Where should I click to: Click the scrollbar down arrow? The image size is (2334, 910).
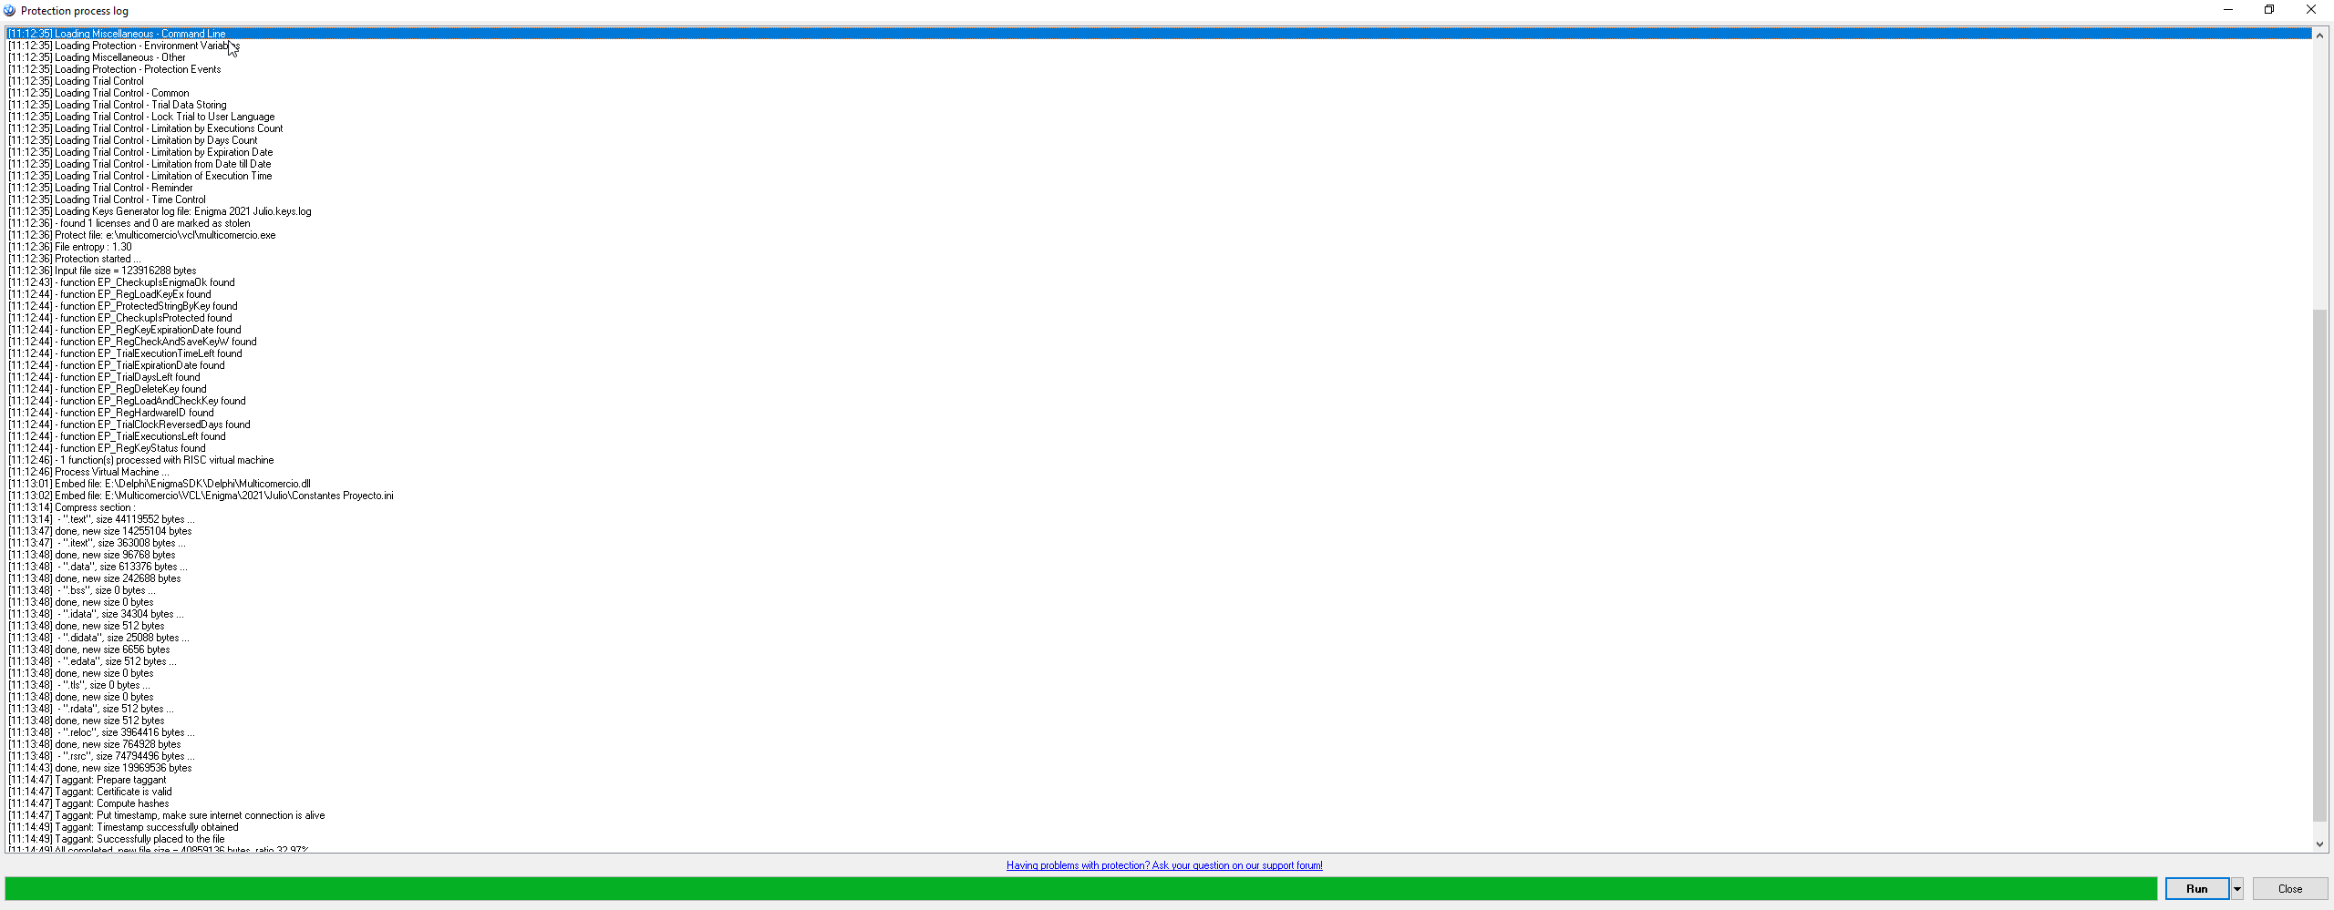pyautogui.click(x=2320, y=844)
